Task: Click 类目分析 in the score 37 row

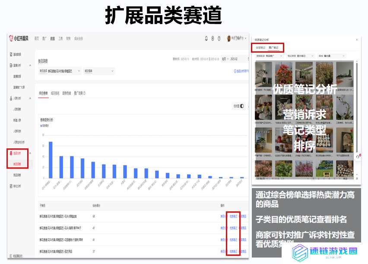Action: 224,251
